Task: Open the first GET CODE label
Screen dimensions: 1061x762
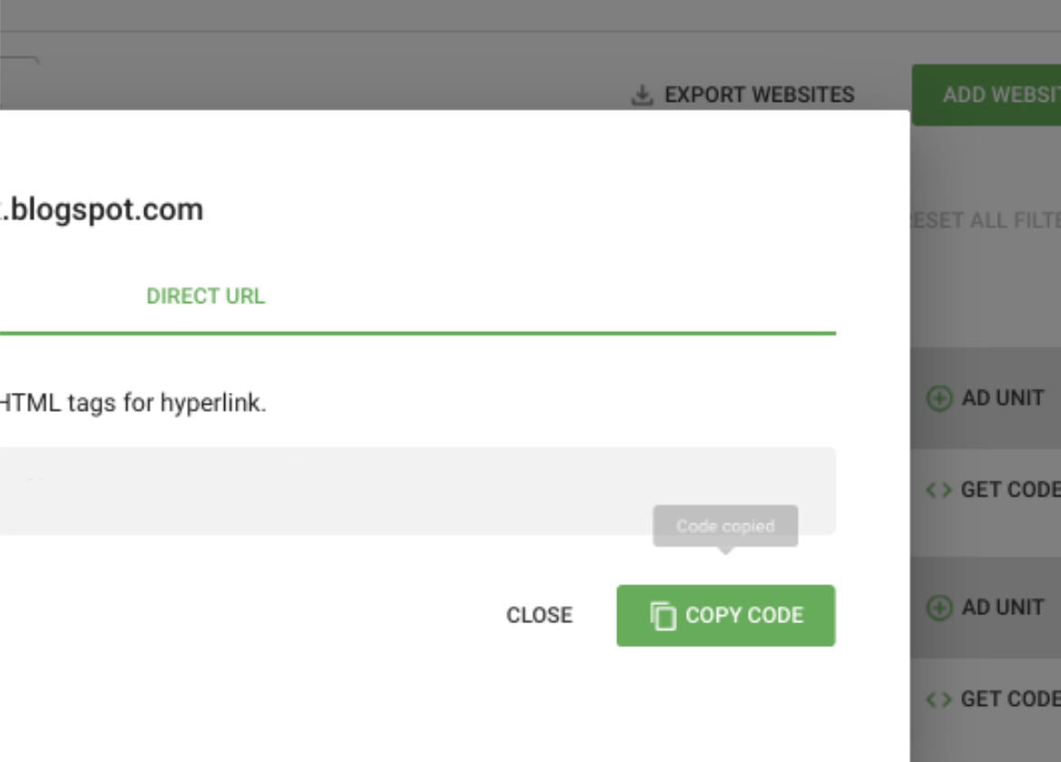Action: tap(1011, 490)
